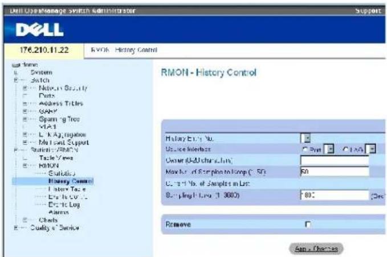The height and width of the screenshot is (257, 387).
Task: Open Alarms in the tree
Action: click(59, 213)
